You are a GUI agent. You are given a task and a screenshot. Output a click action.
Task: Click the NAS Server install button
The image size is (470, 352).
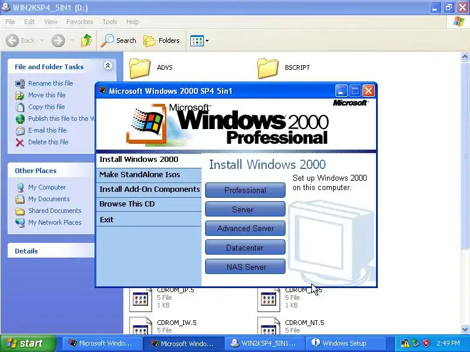tap(245, 267)
